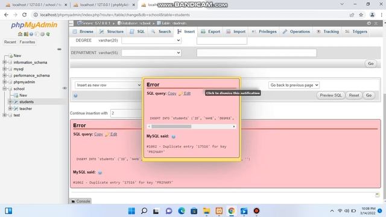Open Microsoft Edge from taskbar
This screenshot has height=217, width=386.
tap(182, 211)
